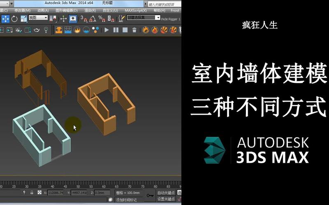Screen dimensions: 329x205
Task: Toggle the Selection Lock padlock
Action: [32, 192]
